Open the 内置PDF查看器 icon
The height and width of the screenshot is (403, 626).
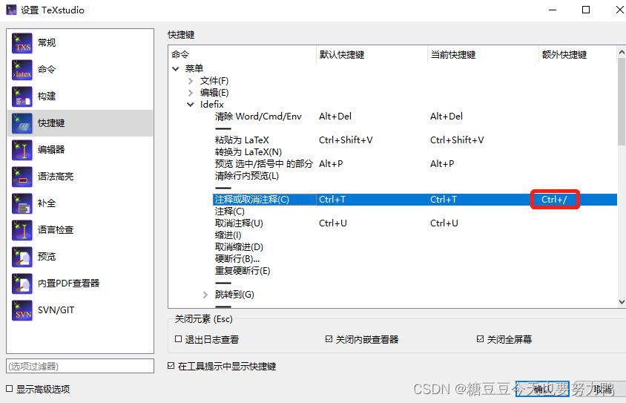coord(22,284)
